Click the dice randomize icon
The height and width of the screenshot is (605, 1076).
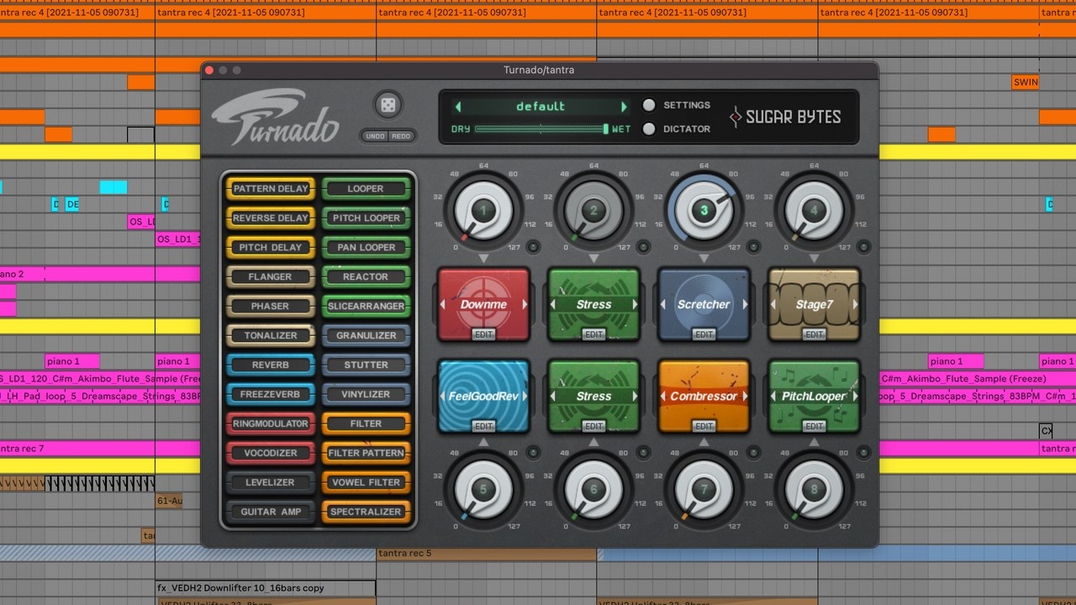(388, 105)
